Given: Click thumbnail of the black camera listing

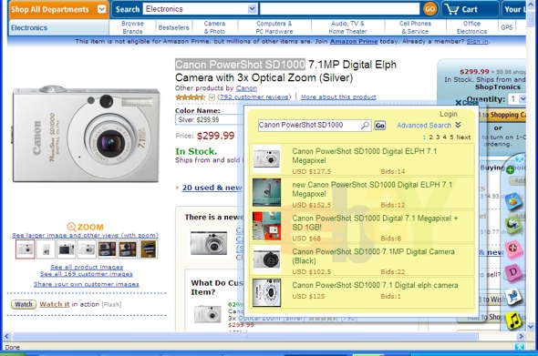Looking at the screenshot, I should 266,259.
